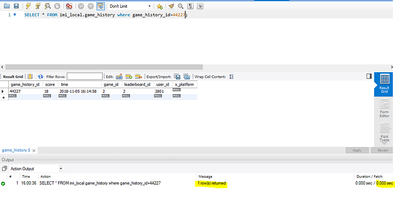Click the green success status icon
Image resolution: width=395 pixels, height=199 pixels.
tap(3, 184)
